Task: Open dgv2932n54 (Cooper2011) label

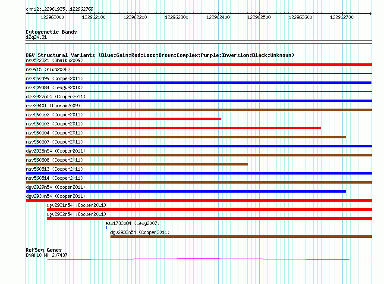Action: (76, 214)
